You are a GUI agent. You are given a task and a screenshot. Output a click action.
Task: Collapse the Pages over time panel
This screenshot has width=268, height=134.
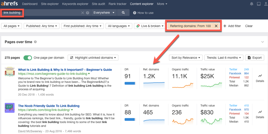[x=262, y=42]
